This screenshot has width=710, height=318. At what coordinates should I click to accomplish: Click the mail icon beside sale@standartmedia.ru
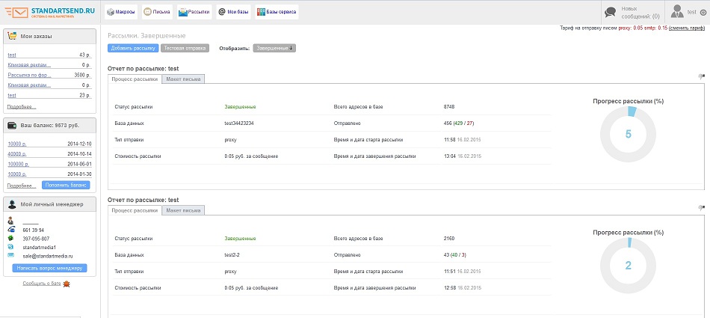pos(11,255)
